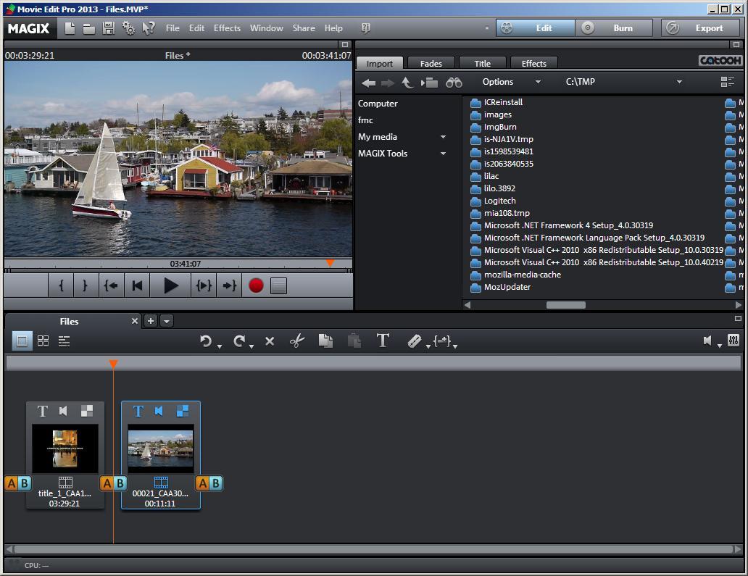The height and width of the screenshot is (576, 748).
Task: Expand the MAGIX Tools dropdown arrow
Action: click(443, 154)
